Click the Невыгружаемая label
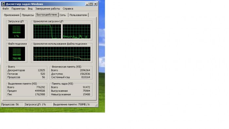The image size is (229, 129). click(x=61, y=94)
